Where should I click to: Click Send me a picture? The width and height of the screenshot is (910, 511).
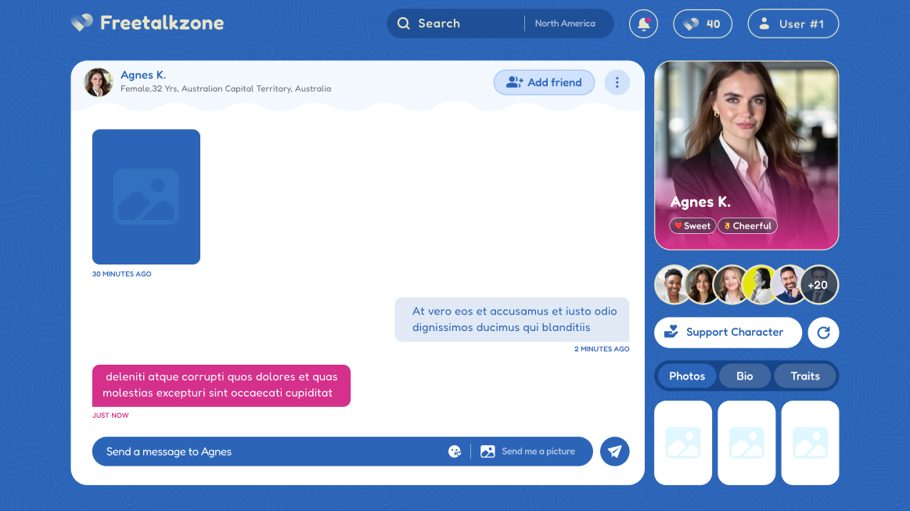(528, 452)
